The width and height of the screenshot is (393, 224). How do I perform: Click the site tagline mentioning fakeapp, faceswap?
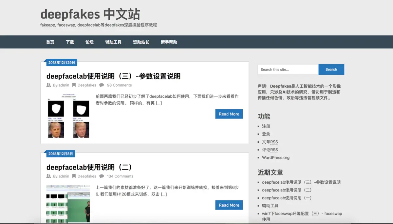pyautogui.click(x=99, y=25)
